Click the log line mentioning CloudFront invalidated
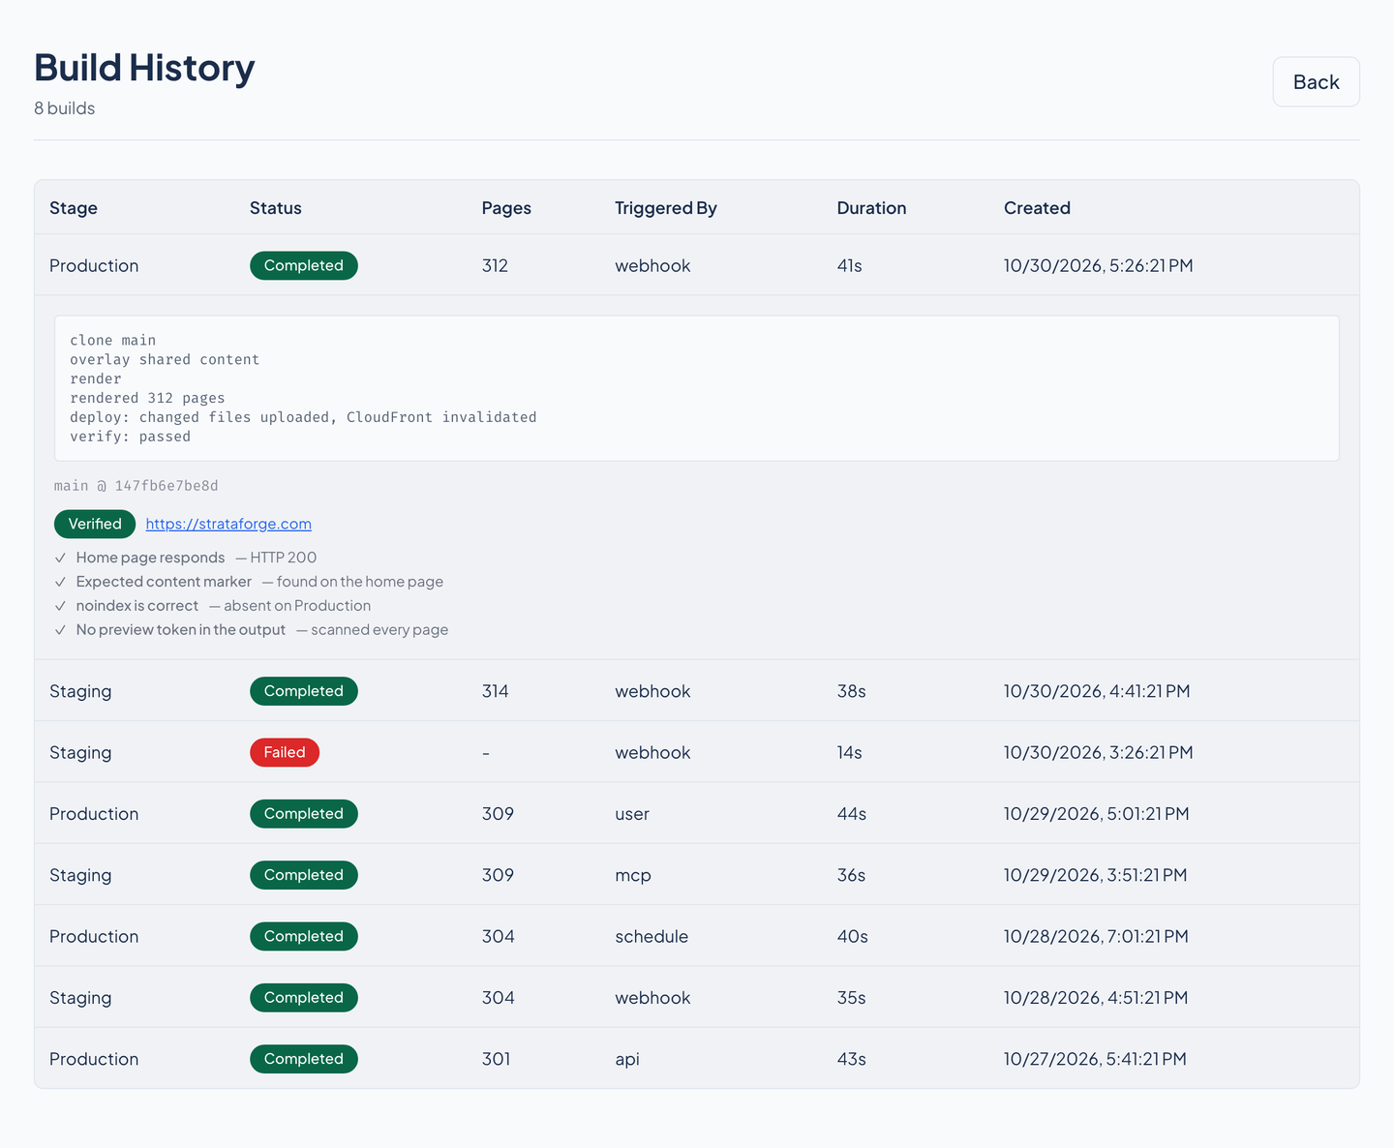The height and width of the screenshot is (1148, 1394). [x=303, y=417]
